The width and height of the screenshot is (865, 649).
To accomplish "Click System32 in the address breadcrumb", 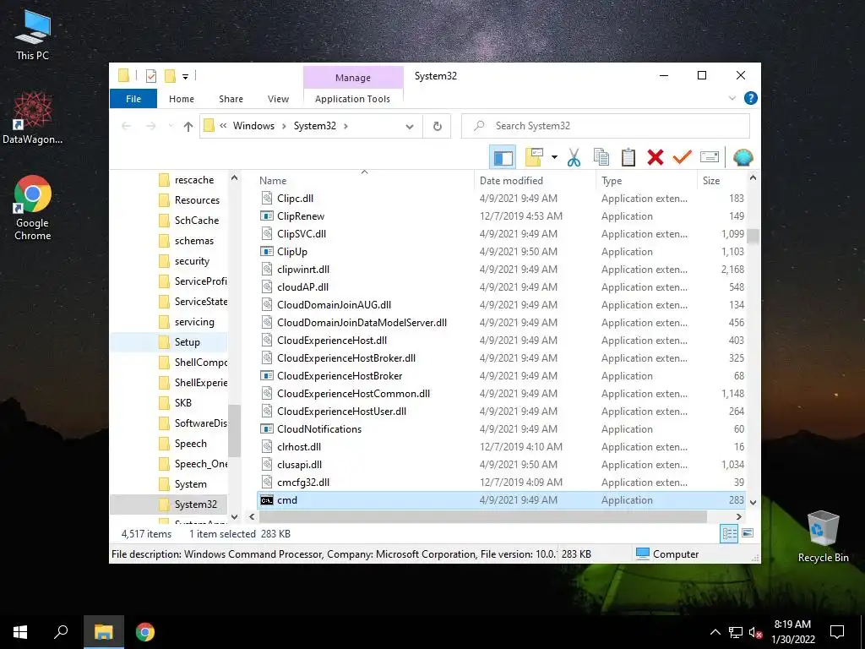I will tap(314, 126).
